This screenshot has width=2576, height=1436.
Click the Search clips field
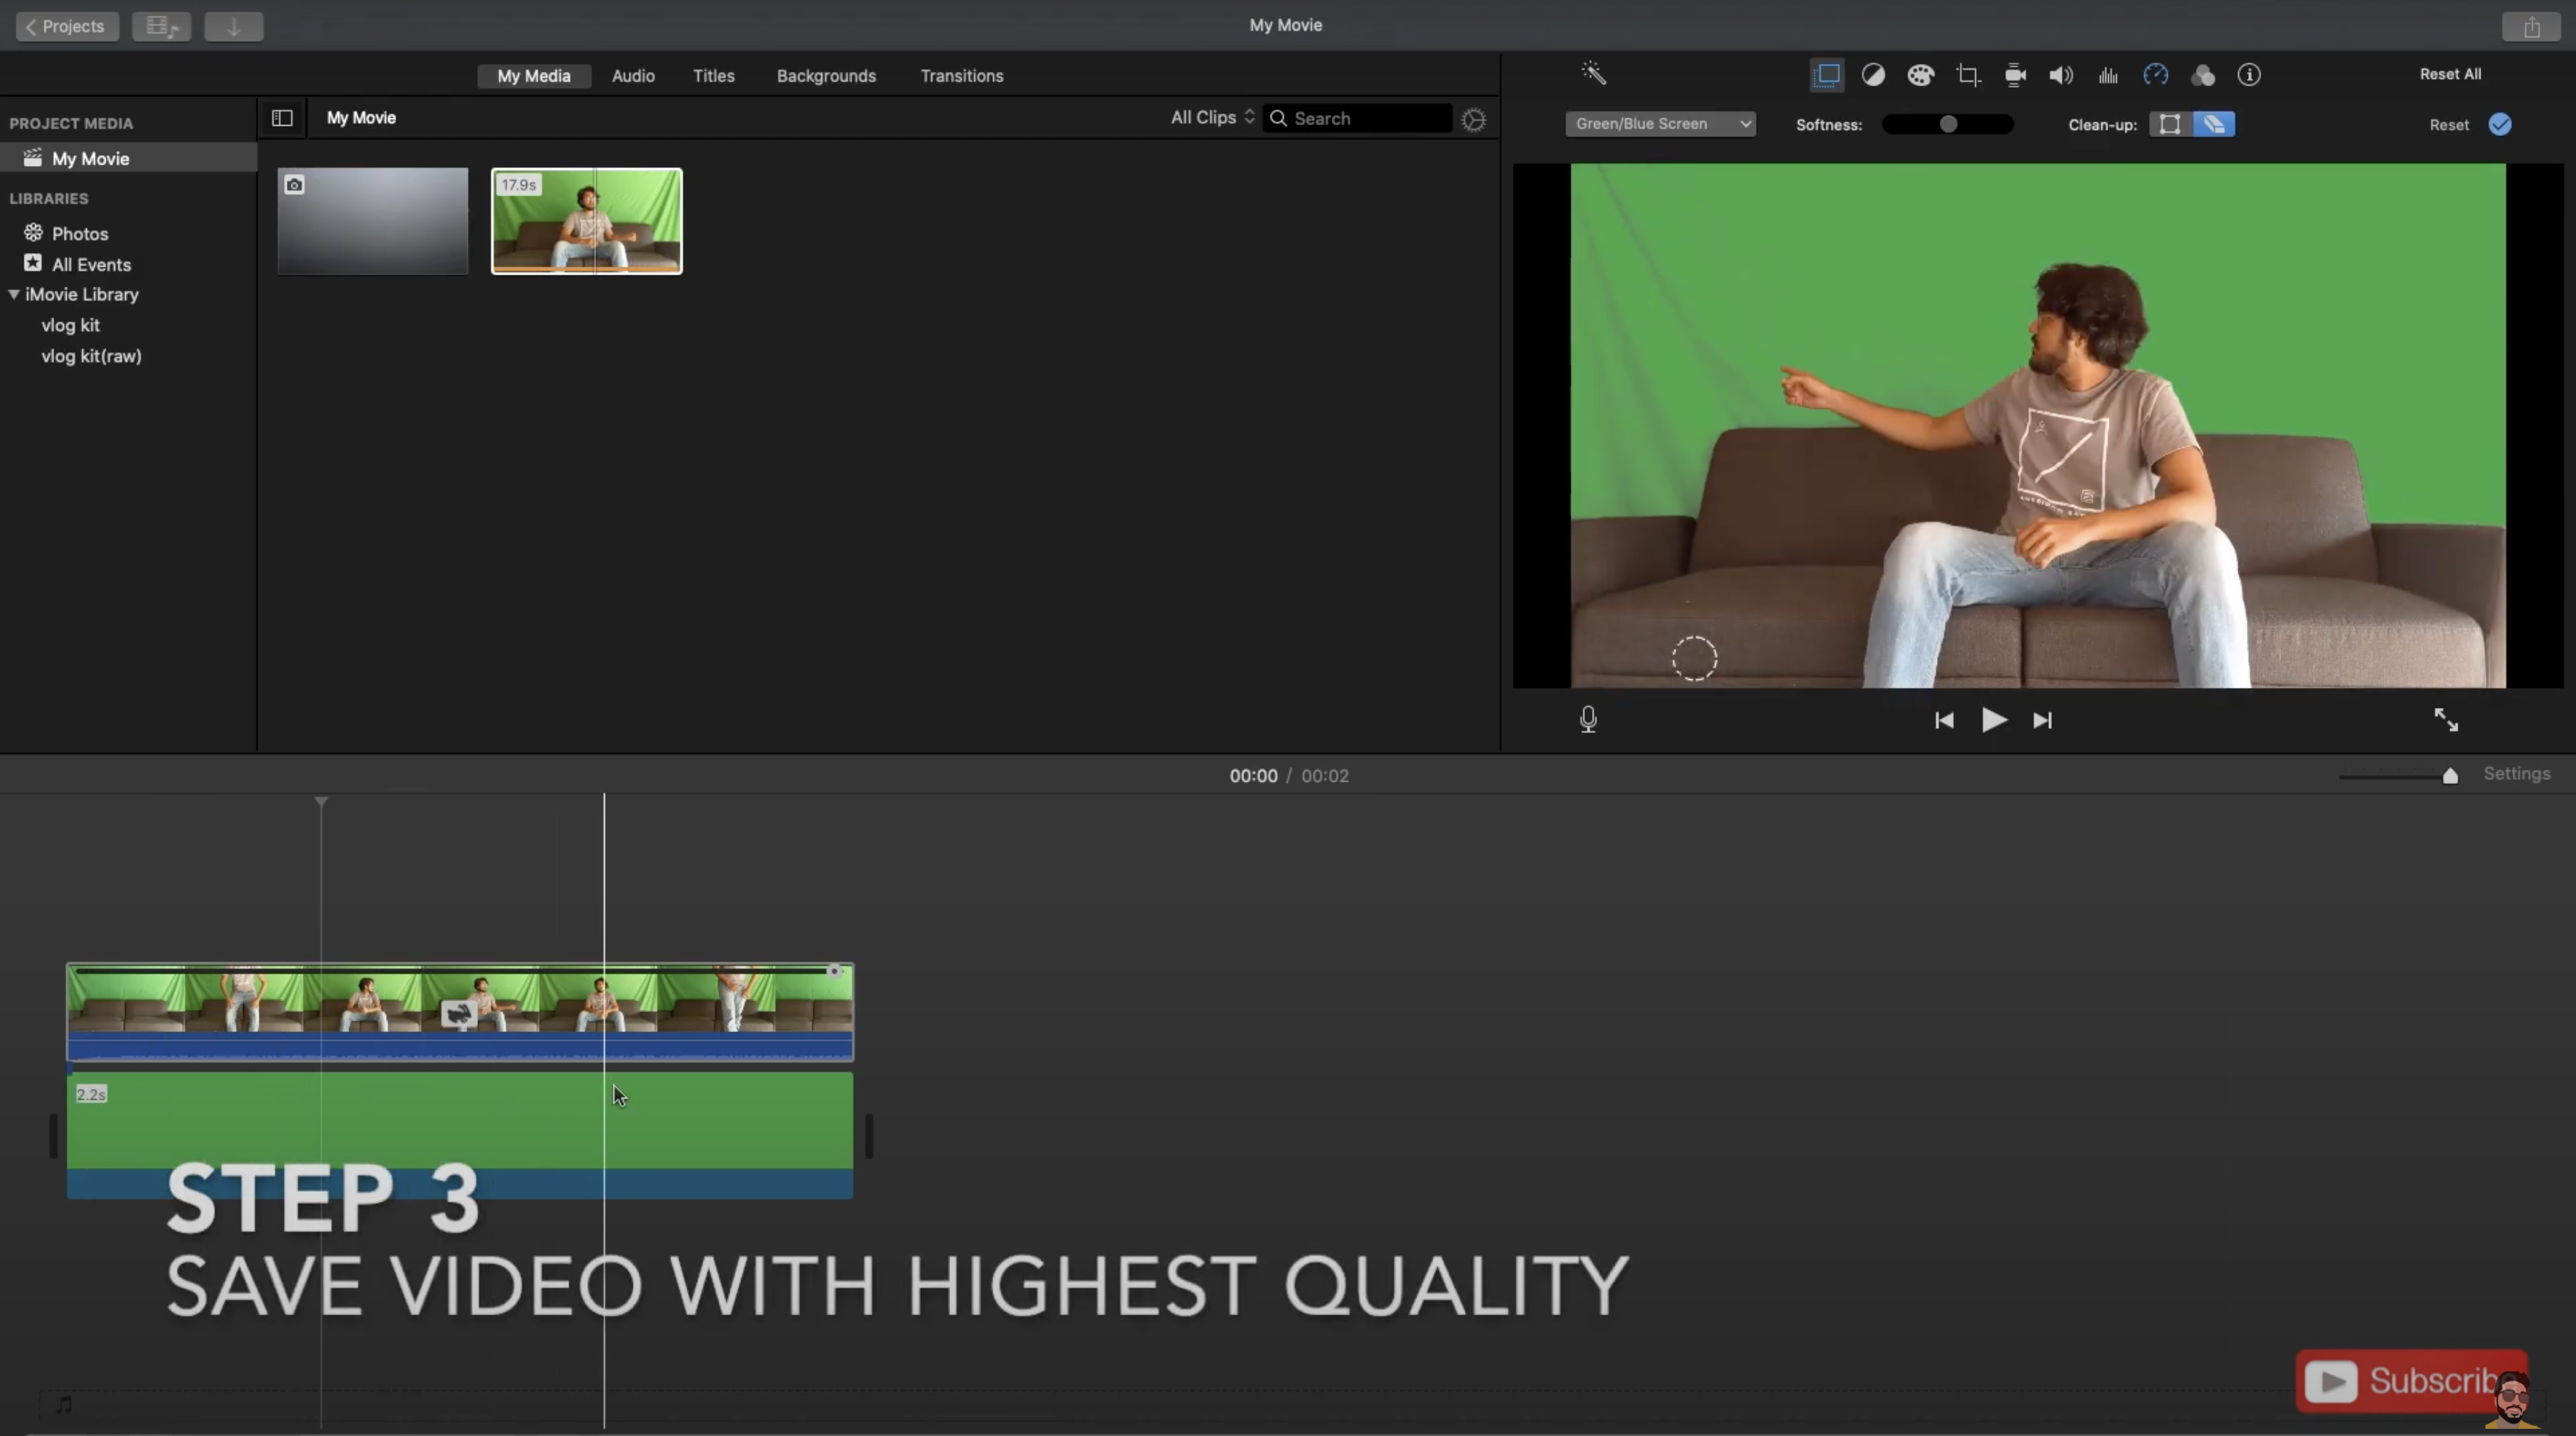(1357, 118)
